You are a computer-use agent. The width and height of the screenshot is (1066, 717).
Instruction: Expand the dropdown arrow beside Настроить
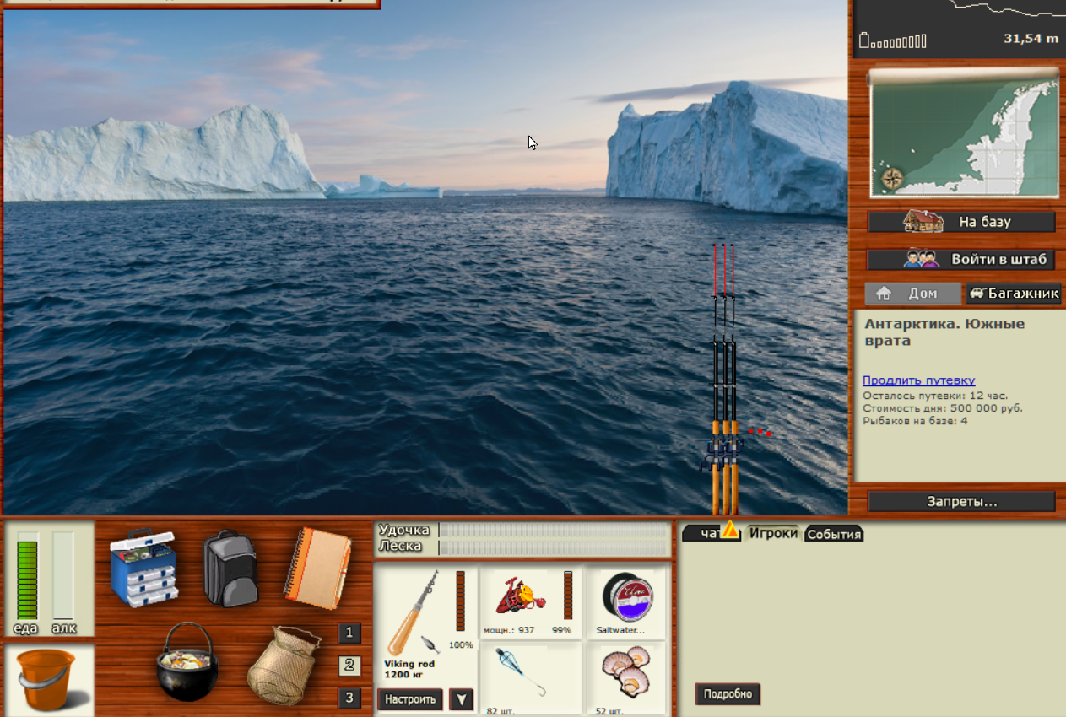[461, 699]
